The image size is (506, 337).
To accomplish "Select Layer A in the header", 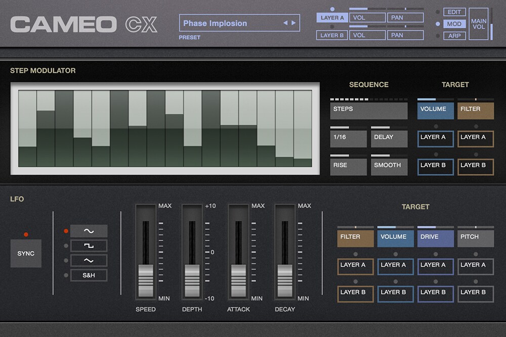I will tap(332, 18).
